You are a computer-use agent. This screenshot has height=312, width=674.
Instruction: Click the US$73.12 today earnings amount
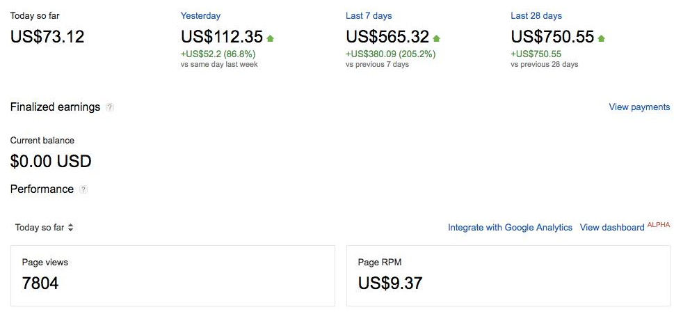(x=47, y=37)
